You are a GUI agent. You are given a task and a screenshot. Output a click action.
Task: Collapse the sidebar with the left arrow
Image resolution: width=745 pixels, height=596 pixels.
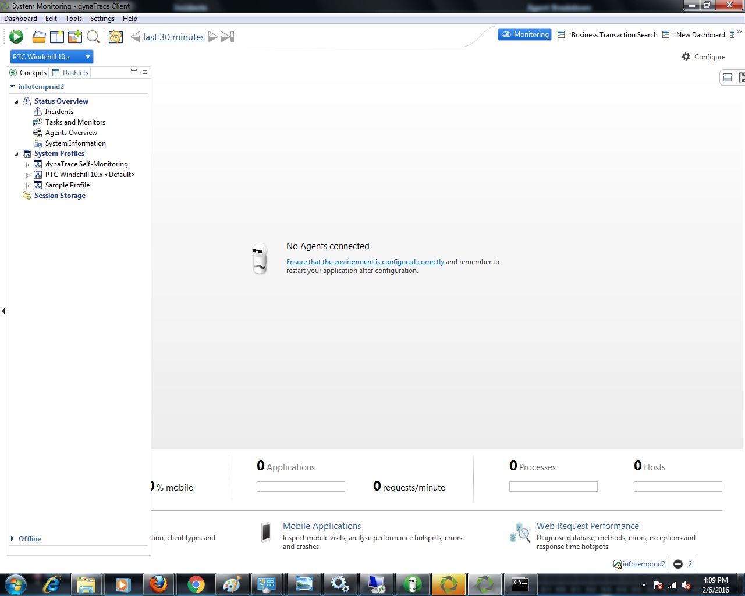point(3,311)
